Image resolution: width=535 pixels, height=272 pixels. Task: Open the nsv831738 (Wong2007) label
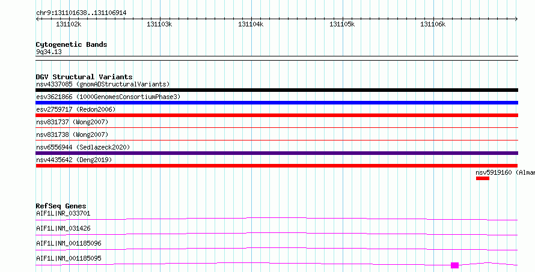tap(72, 134)
